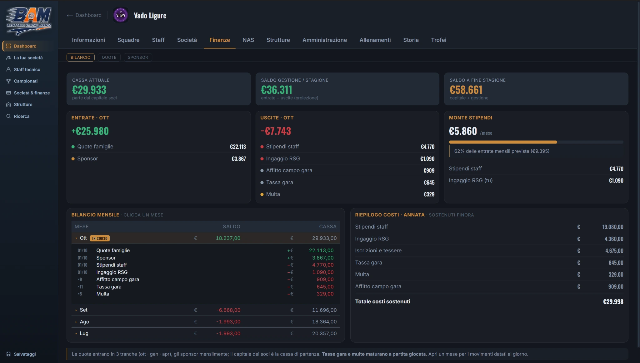The height and width of the screenshot is (363, 640).
Task: Click the Ricerca magnifier icon
Action: [x=8, y=116]
